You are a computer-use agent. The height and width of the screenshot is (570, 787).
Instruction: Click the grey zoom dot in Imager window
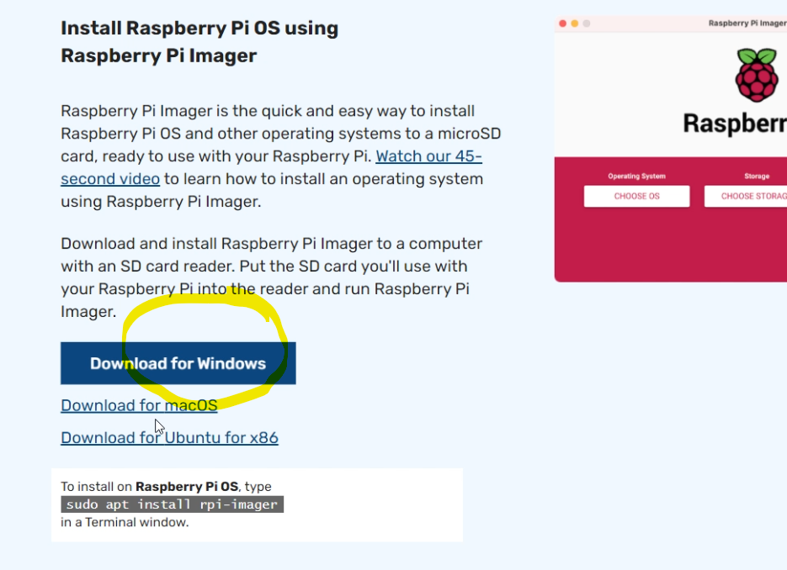click(586, 24)
